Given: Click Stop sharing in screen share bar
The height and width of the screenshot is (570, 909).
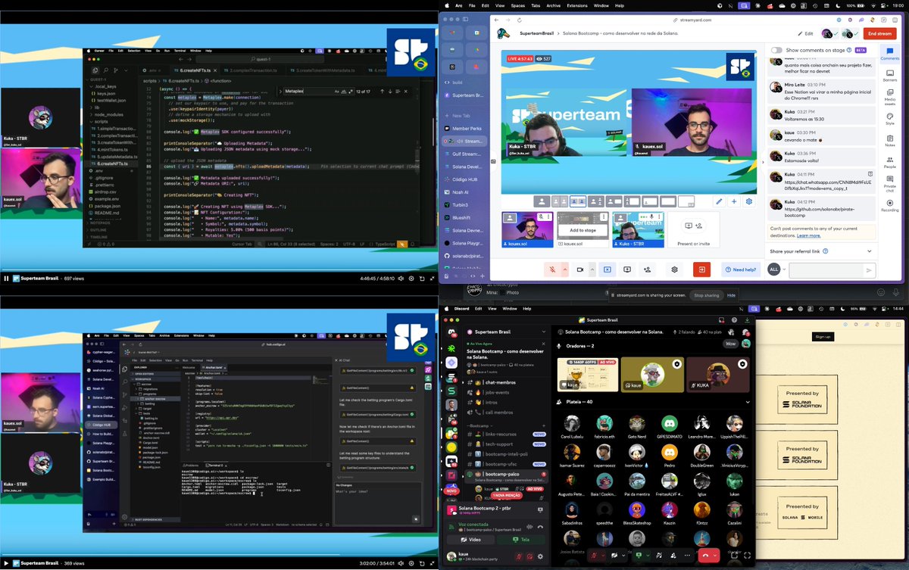Looking at the screenshot, I should pos(706,295).
